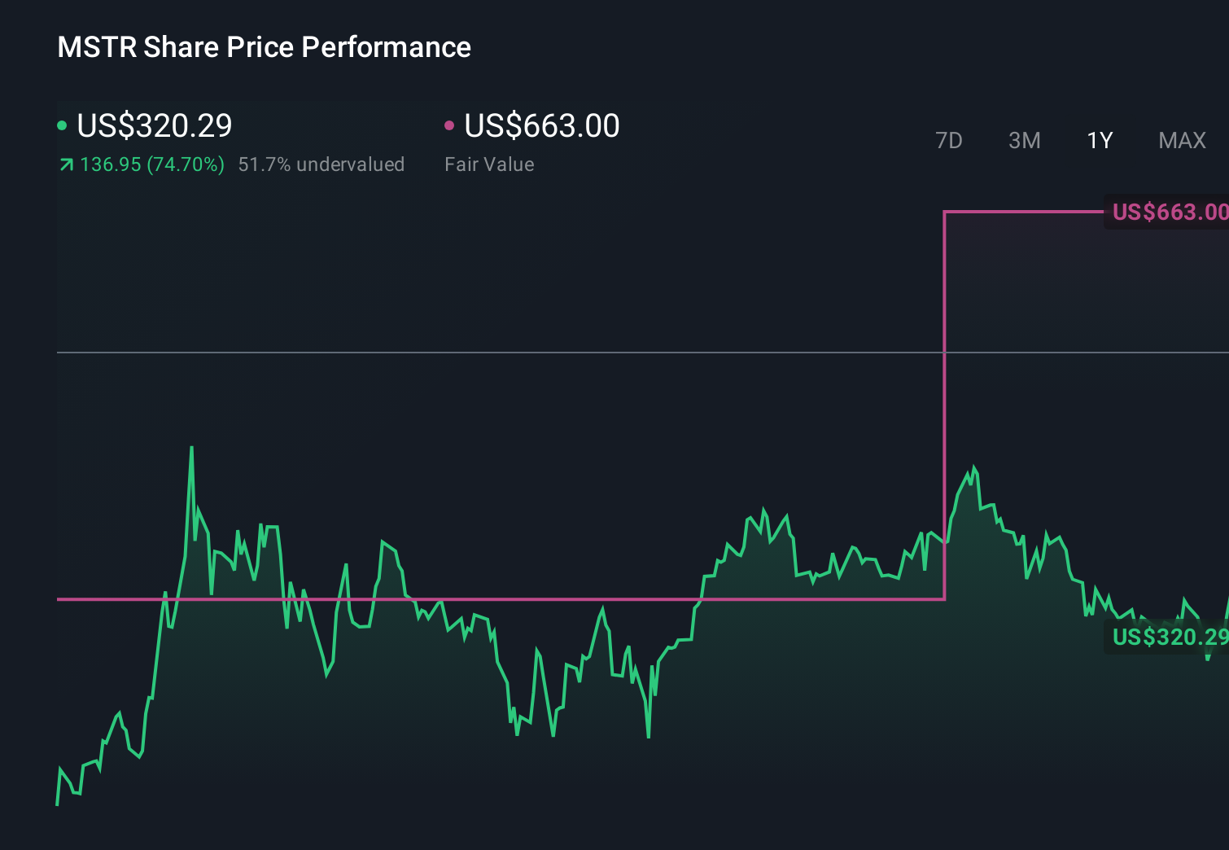Image resolution: width=1229 pixels, height=850 pixels.
Task: Click the Fair Value caption
Action: [x=489, y=164]
